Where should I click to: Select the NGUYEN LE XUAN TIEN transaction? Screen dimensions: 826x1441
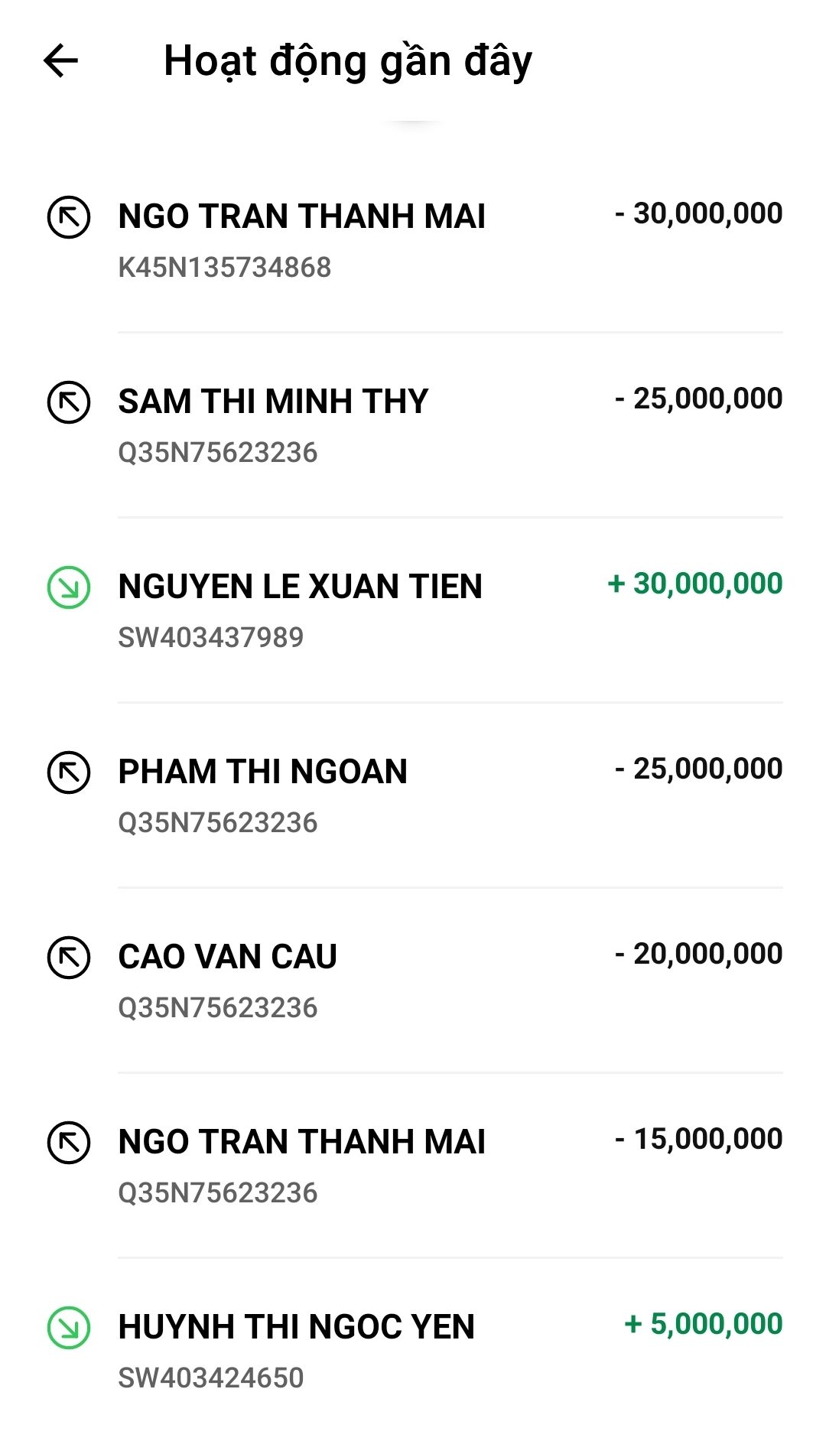point(300,587)
